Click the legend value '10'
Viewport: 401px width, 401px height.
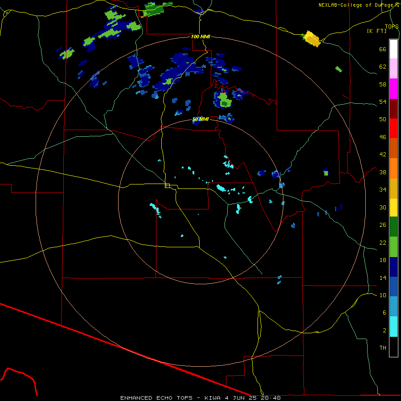383,295
